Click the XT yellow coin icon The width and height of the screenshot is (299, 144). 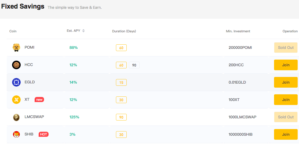(16, 100)
